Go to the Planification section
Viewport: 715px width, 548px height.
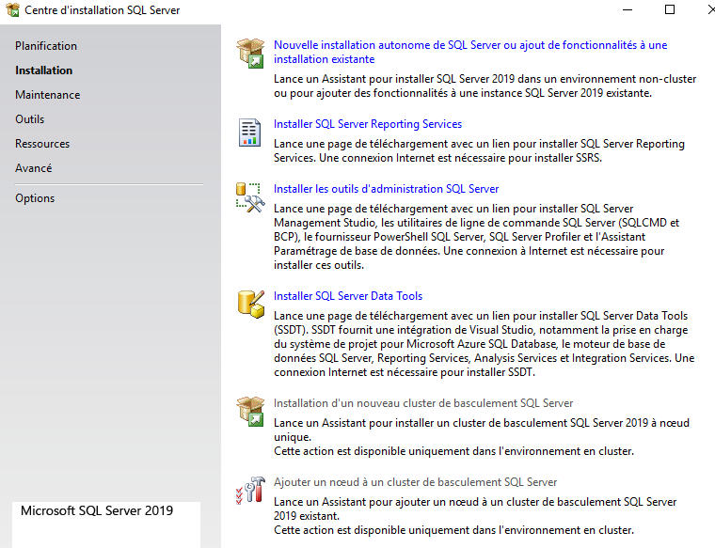[46, 46]
